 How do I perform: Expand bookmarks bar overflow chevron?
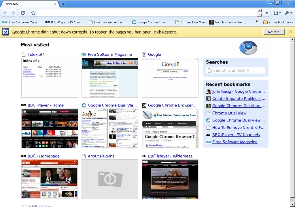point(257,21)
